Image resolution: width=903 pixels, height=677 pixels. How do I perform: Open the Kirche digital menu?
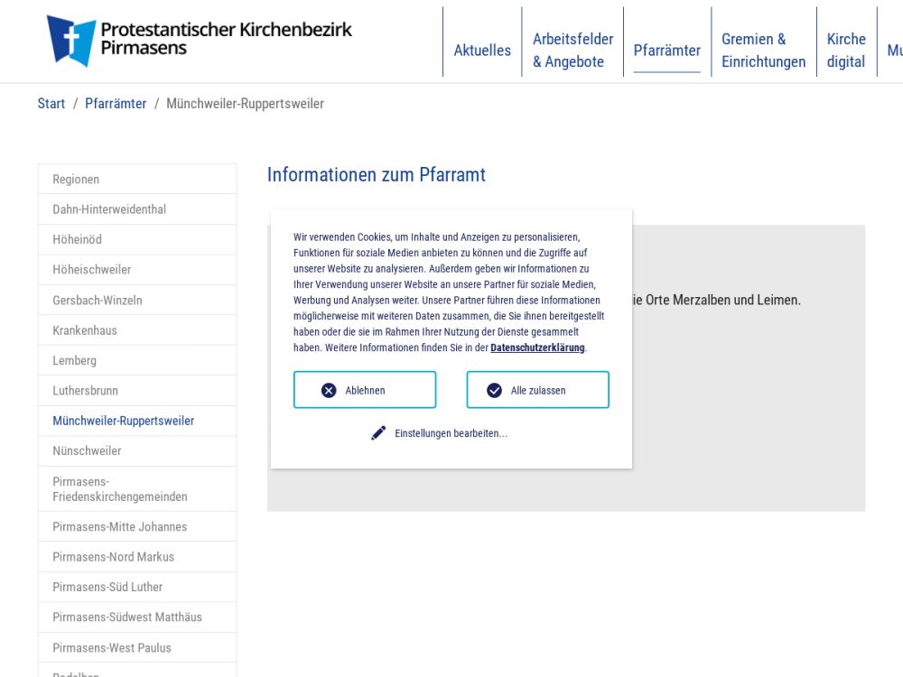[x=846, y=51]
